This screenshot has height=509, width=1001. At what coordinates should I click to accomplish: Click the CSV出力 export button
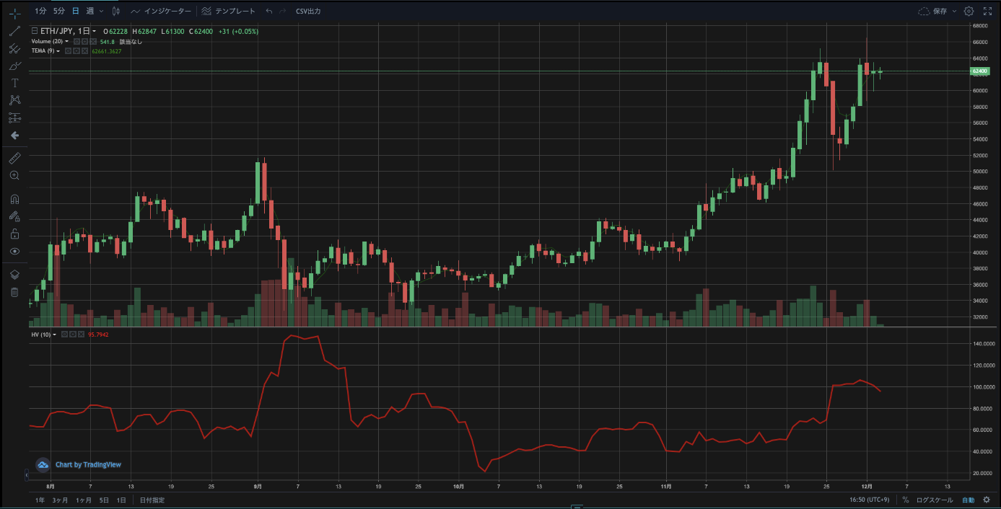308,12
